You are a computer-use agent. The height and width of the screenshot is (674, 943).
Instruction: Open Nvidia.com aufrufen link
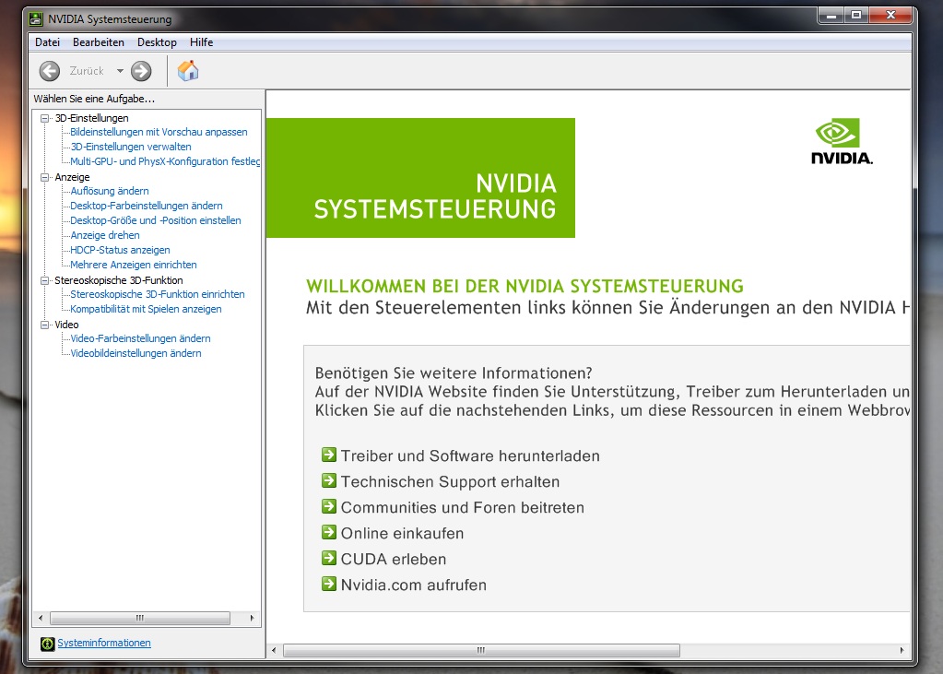(414, 585)
